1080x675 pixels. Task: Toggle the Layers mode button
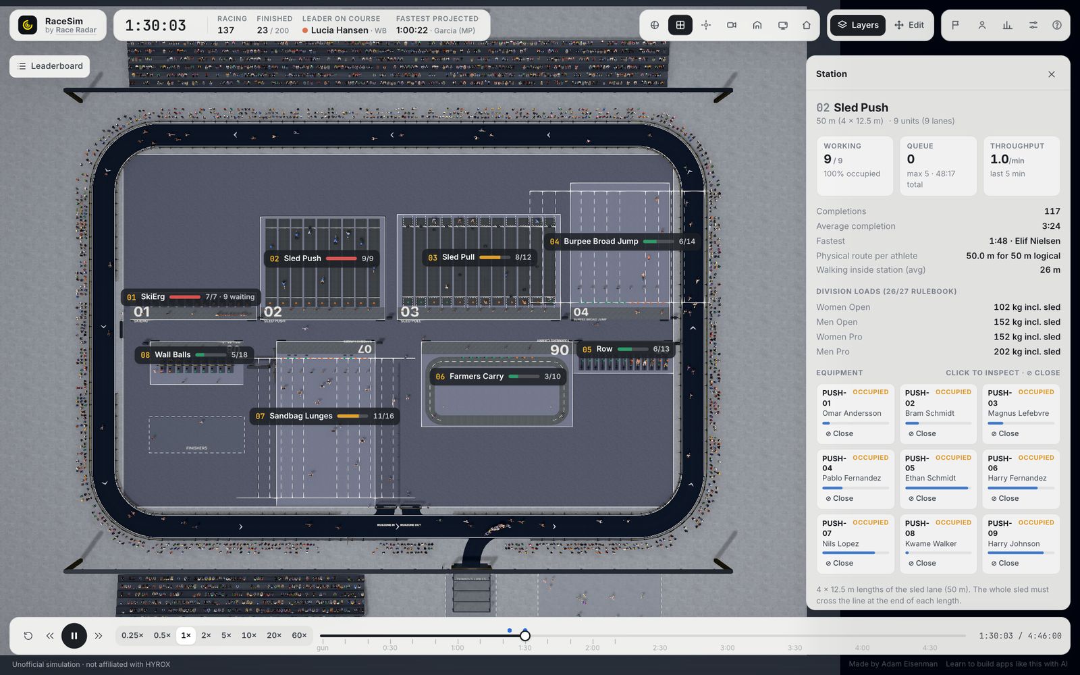[858, 25]
